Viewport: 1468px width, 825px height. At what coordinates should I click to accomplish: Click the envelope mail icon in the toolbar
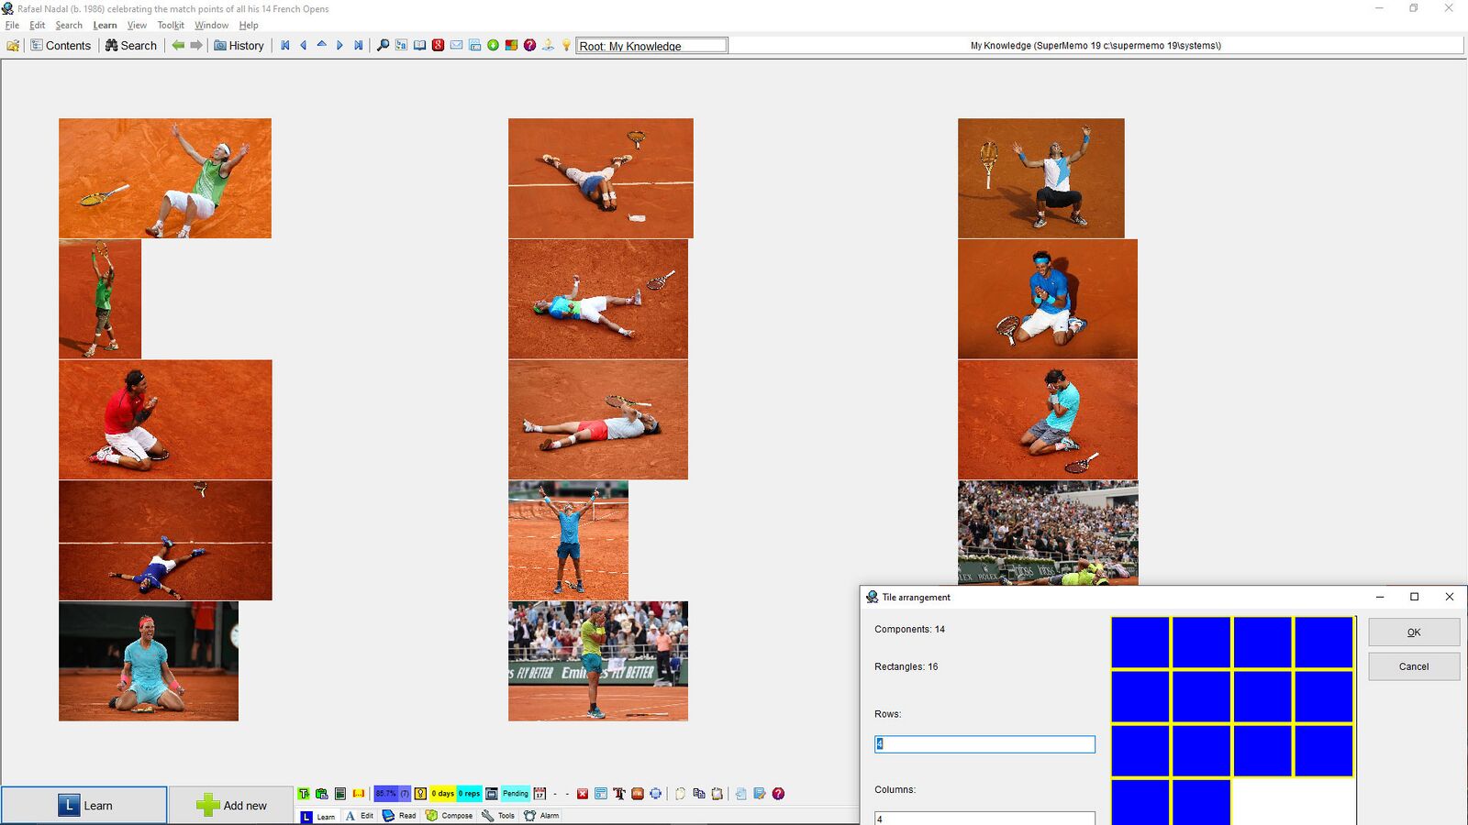tap(456, 45)
